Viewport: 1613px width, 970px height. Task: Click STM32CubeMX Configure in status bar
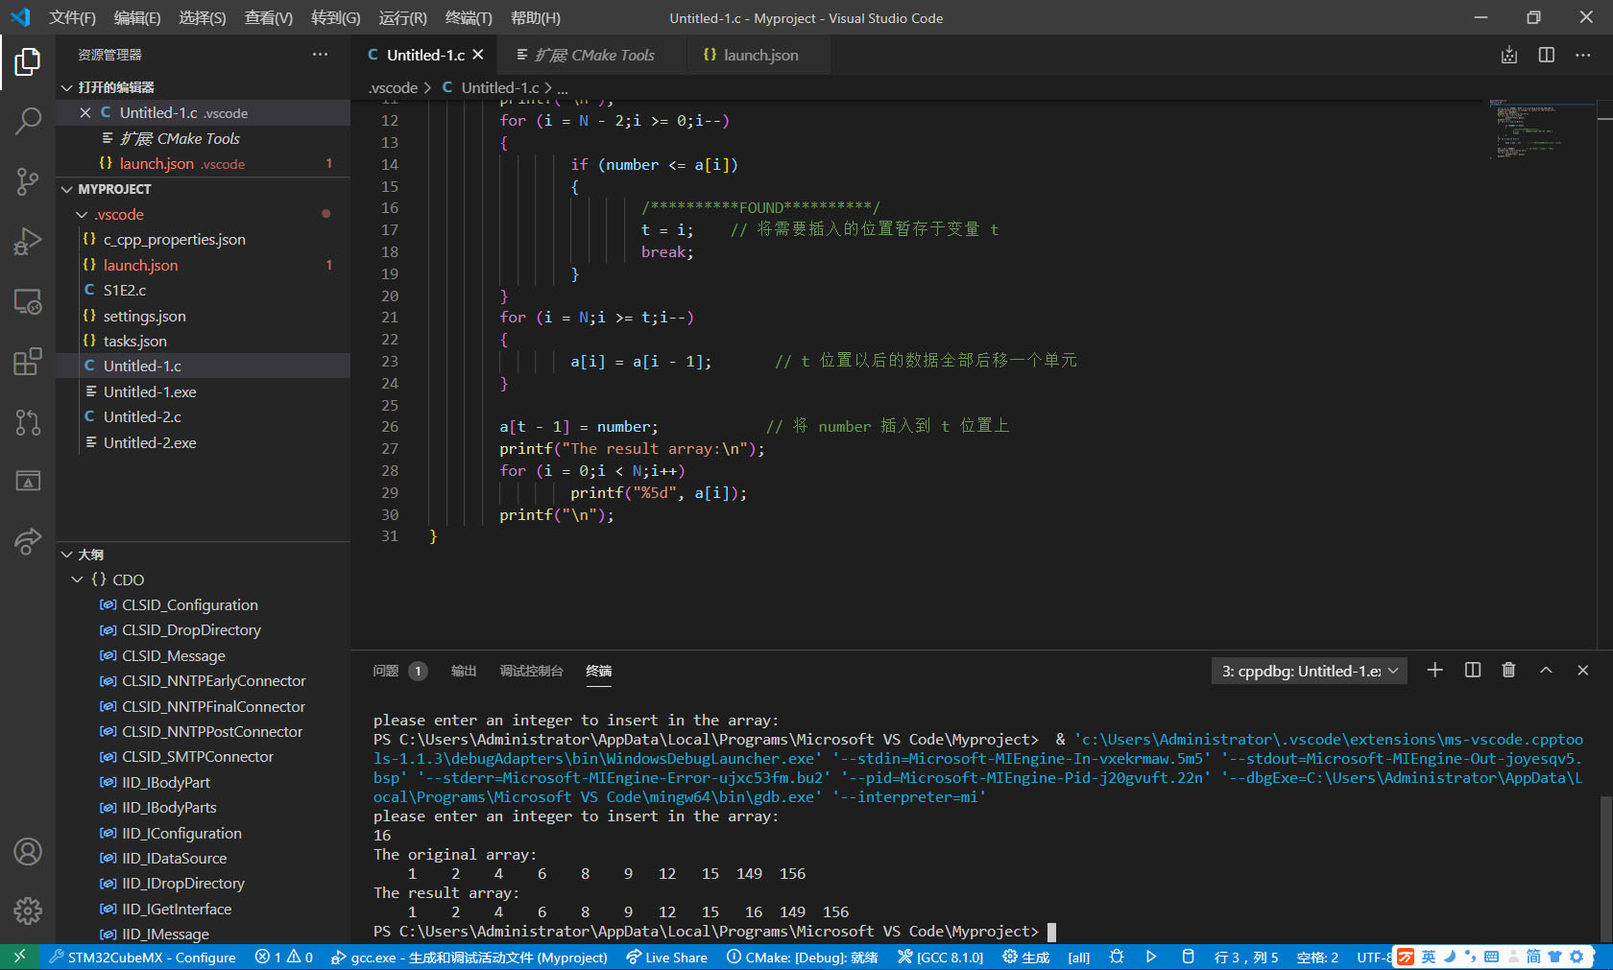142,957
